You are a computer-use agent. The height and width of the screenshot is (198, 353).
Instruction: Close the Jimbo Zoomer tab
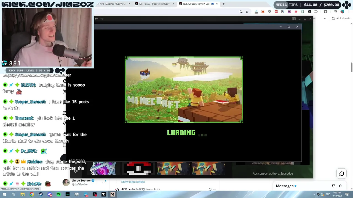click(x=129, y=4)
